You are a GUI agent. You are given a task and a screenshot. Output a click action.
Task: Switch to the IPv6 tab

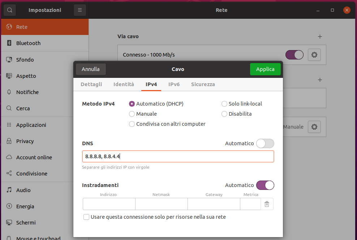174,84
